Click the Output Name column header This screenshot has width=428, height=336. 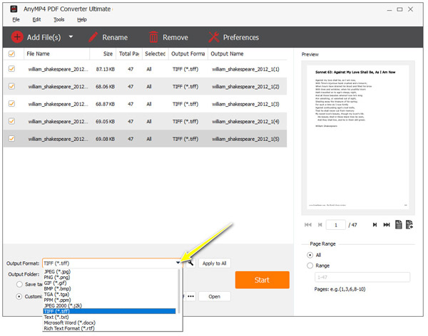click(x=248, y=53)
